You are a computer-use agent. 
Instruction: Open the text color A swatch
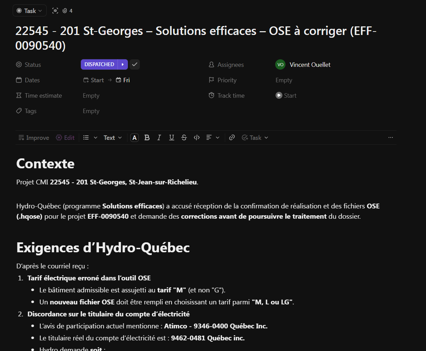point(135,137)
